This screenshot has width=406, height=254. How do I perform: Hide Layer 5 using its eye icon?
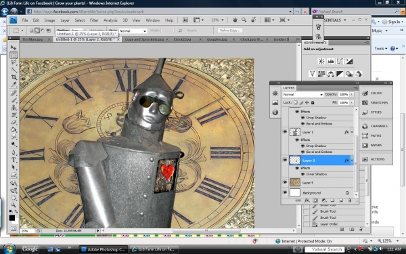285,182
